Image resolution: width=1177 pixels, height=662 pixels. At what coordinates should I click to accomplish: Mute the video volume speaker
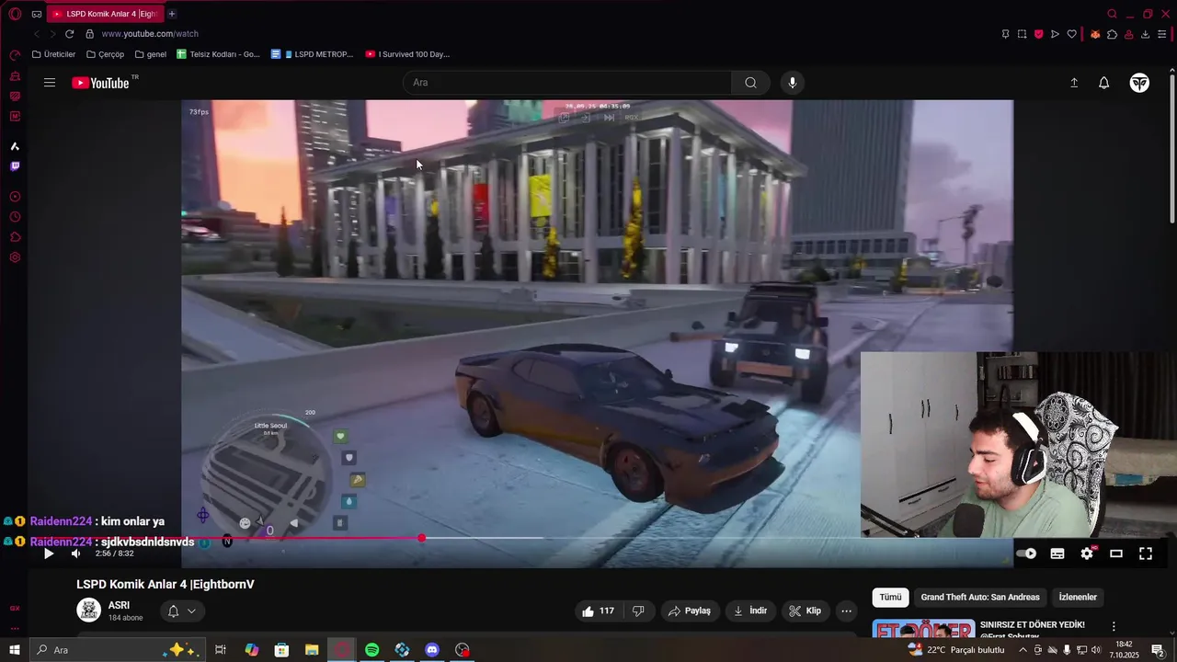tap(75, 554)
